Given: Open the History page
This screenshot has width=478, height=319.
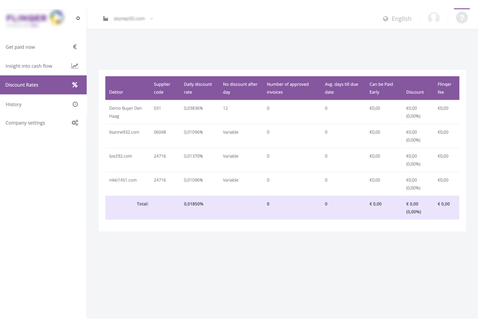Looking at the screenshot, I should point(43,104).
